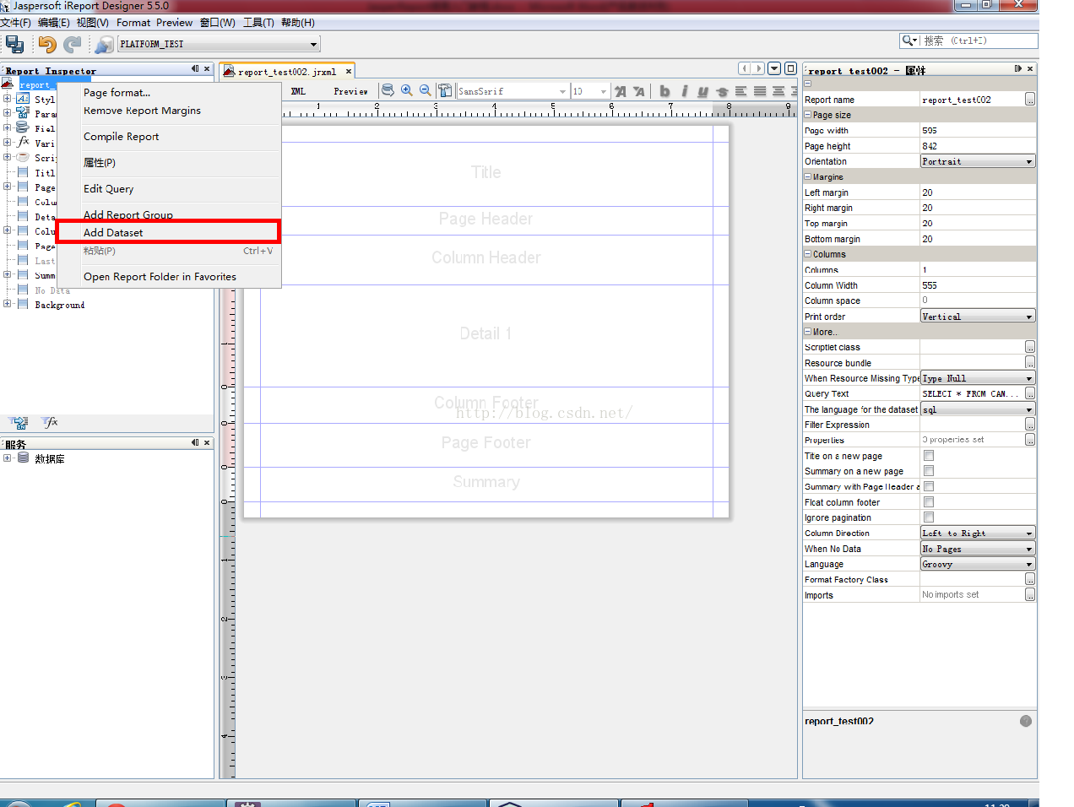Image resolution: width=1074 pixels, height=807 pixels.
Task: Toggle underline formatting
Action: pos(702,91)
